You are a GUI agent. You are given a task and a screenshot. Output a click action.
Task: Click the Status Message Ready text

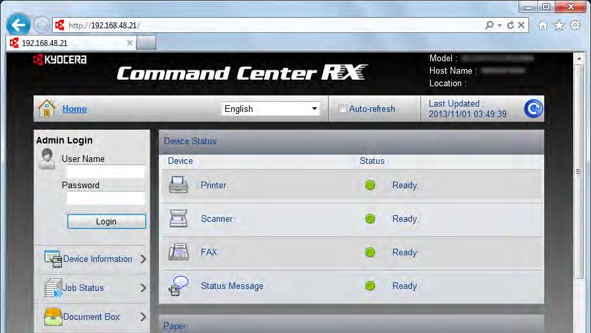405,286
